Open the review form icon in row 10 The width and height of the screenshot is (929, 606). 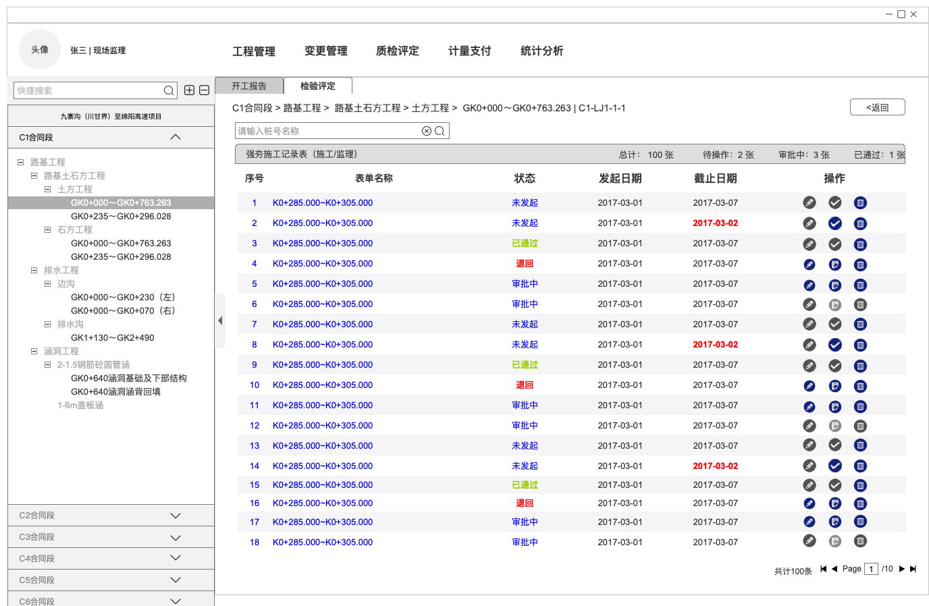(835, 386)
